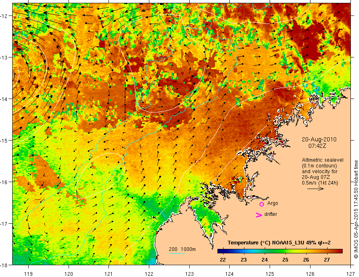The width and height of the screenshot is (359, 277).
Task: Click the latitude axis label "-12"
Action: 4,16
